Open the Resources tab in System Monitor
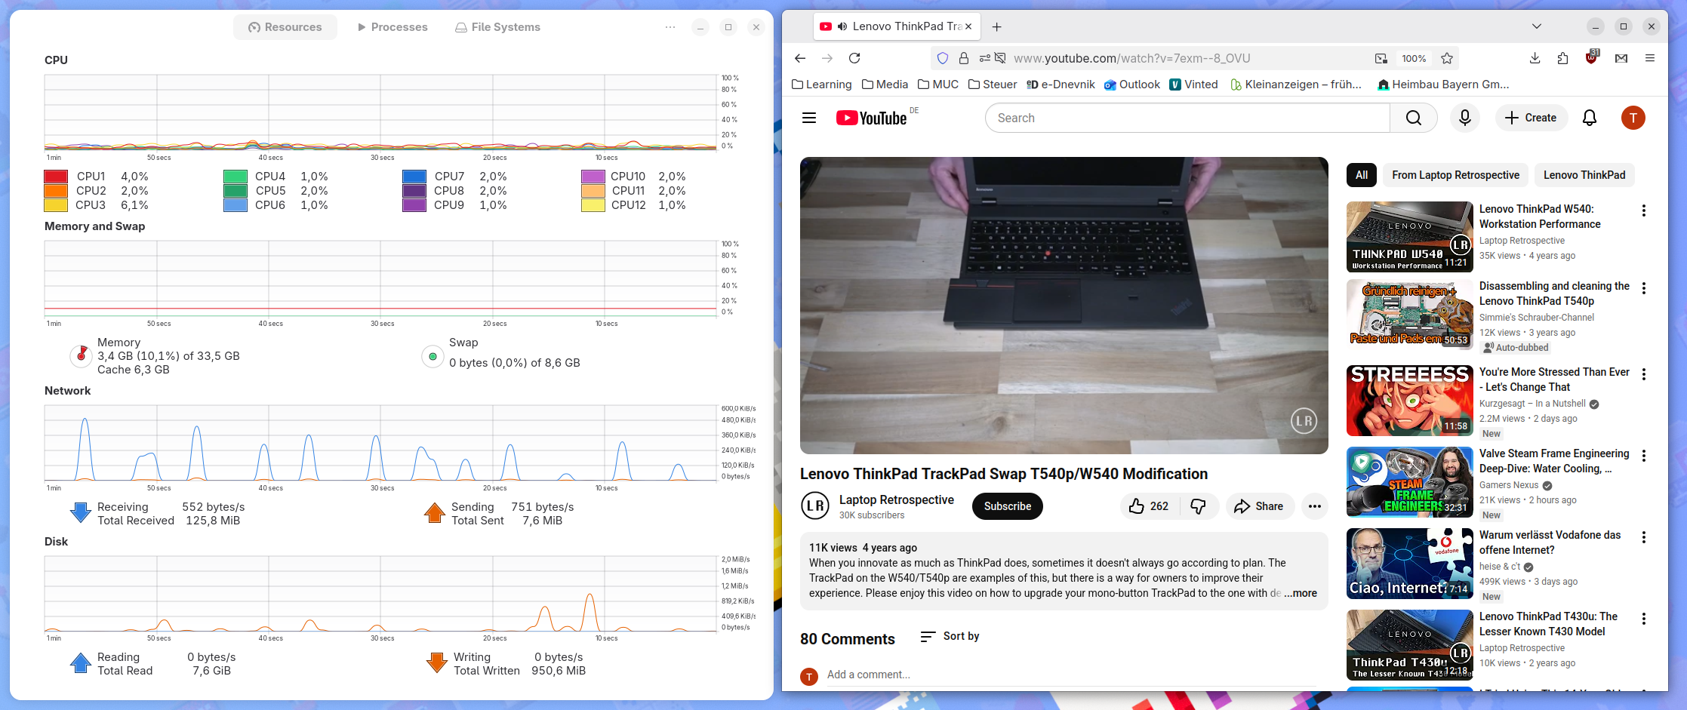The height and width of the screenshot is (710, 1687). (x=285, y=27)
